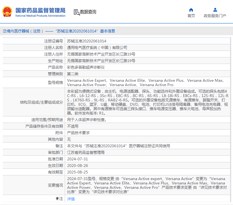Select the 变更情况 change details cell
The width and height of the screenshot is (233, 205).
coord(148,185)
